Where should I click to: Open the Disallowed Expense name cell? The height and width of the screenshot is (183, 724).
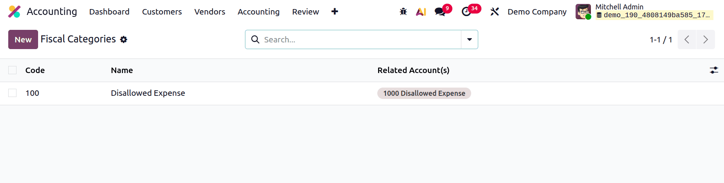pos(148,93)
